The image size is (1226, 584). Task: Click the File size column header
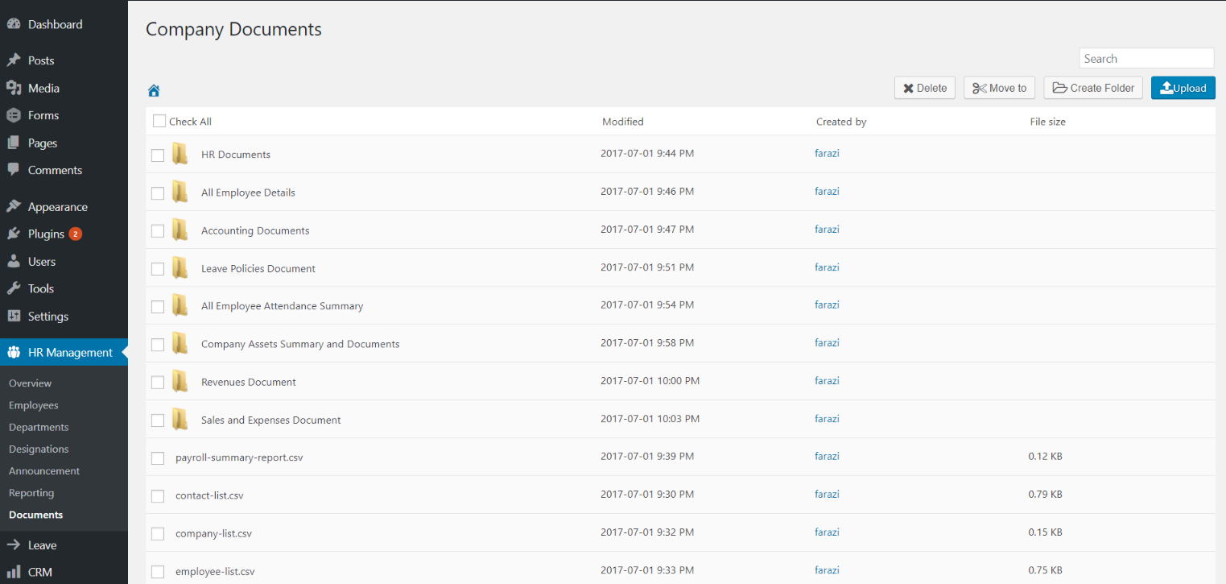(x=1048, y=122)
